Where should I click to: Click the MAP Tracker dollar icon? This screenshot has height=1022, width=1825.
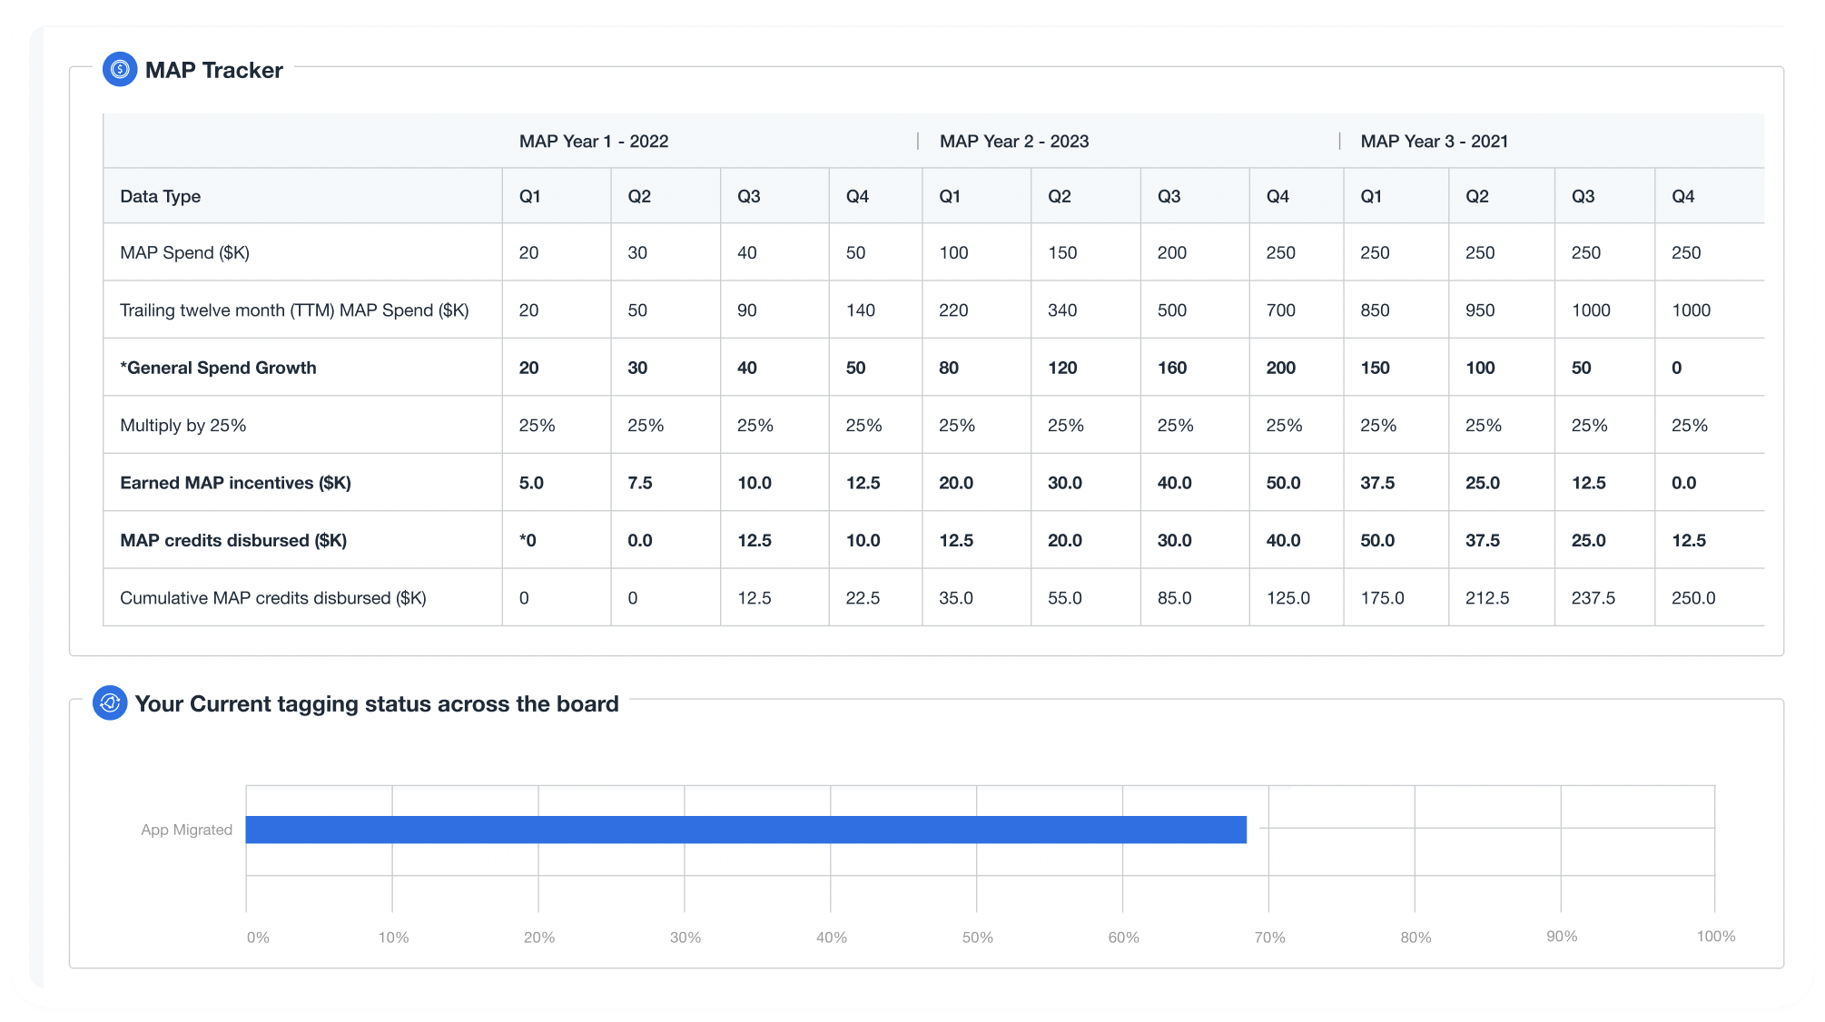pos(120,69)
